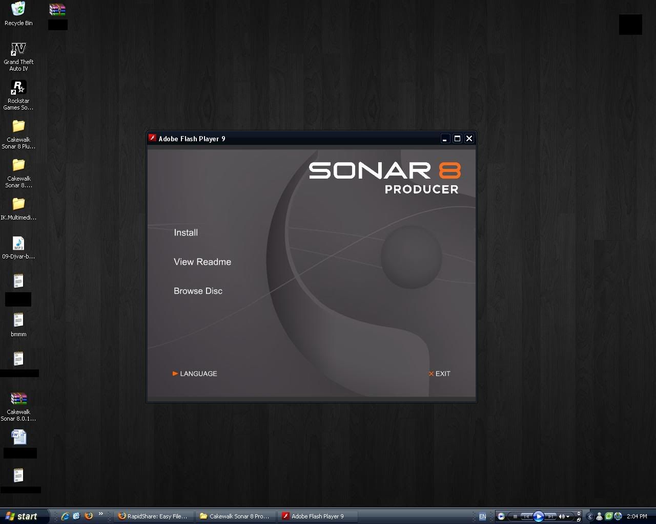
Task: Select the WinRAR archive icon beside Recycle Bin
Action: [x=57, y=10]
